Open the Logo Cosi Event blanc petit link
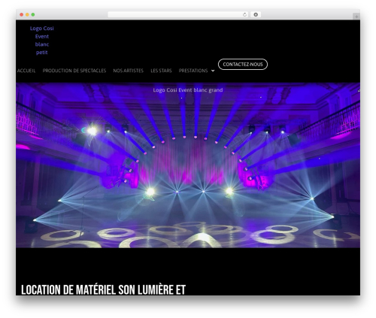 pos(42,41)
